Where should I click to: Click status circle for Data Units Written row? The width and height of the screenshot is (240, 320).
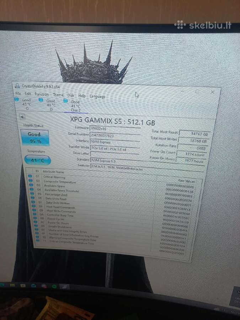coord(33,202)
